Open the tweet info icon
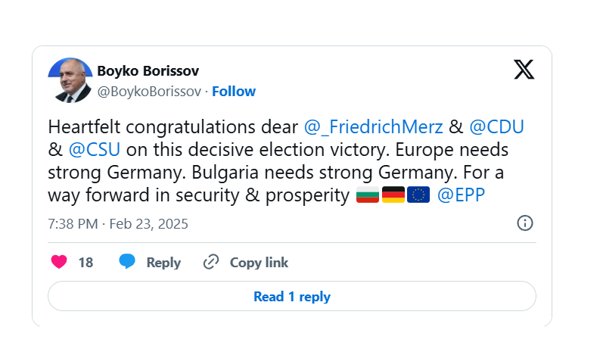The height and width of the screenshot is (349, 600). click(x=524, y=223)
